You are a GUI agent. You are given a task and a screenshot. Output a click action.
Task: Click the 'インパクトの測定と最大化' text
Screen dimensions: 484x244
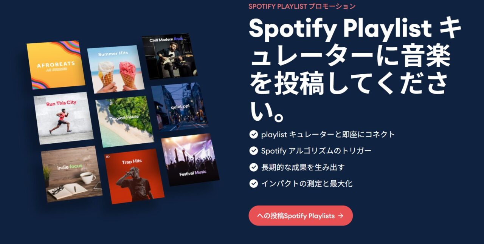point(307,184)
